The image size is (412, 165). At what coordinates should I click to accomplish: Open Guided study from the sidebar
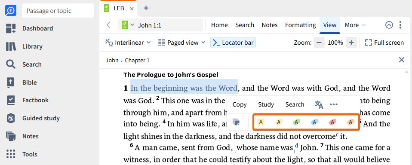pos(33,118)
